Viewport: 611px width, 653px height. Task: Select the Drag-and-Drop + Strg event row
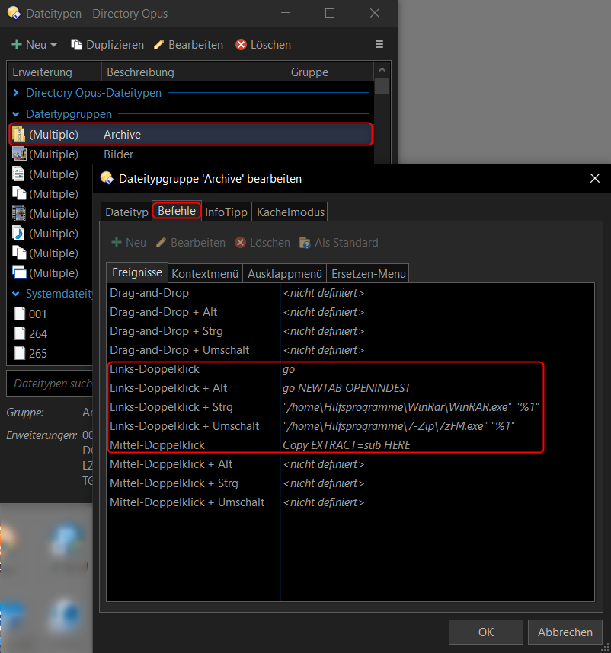[x=350, y=331]
